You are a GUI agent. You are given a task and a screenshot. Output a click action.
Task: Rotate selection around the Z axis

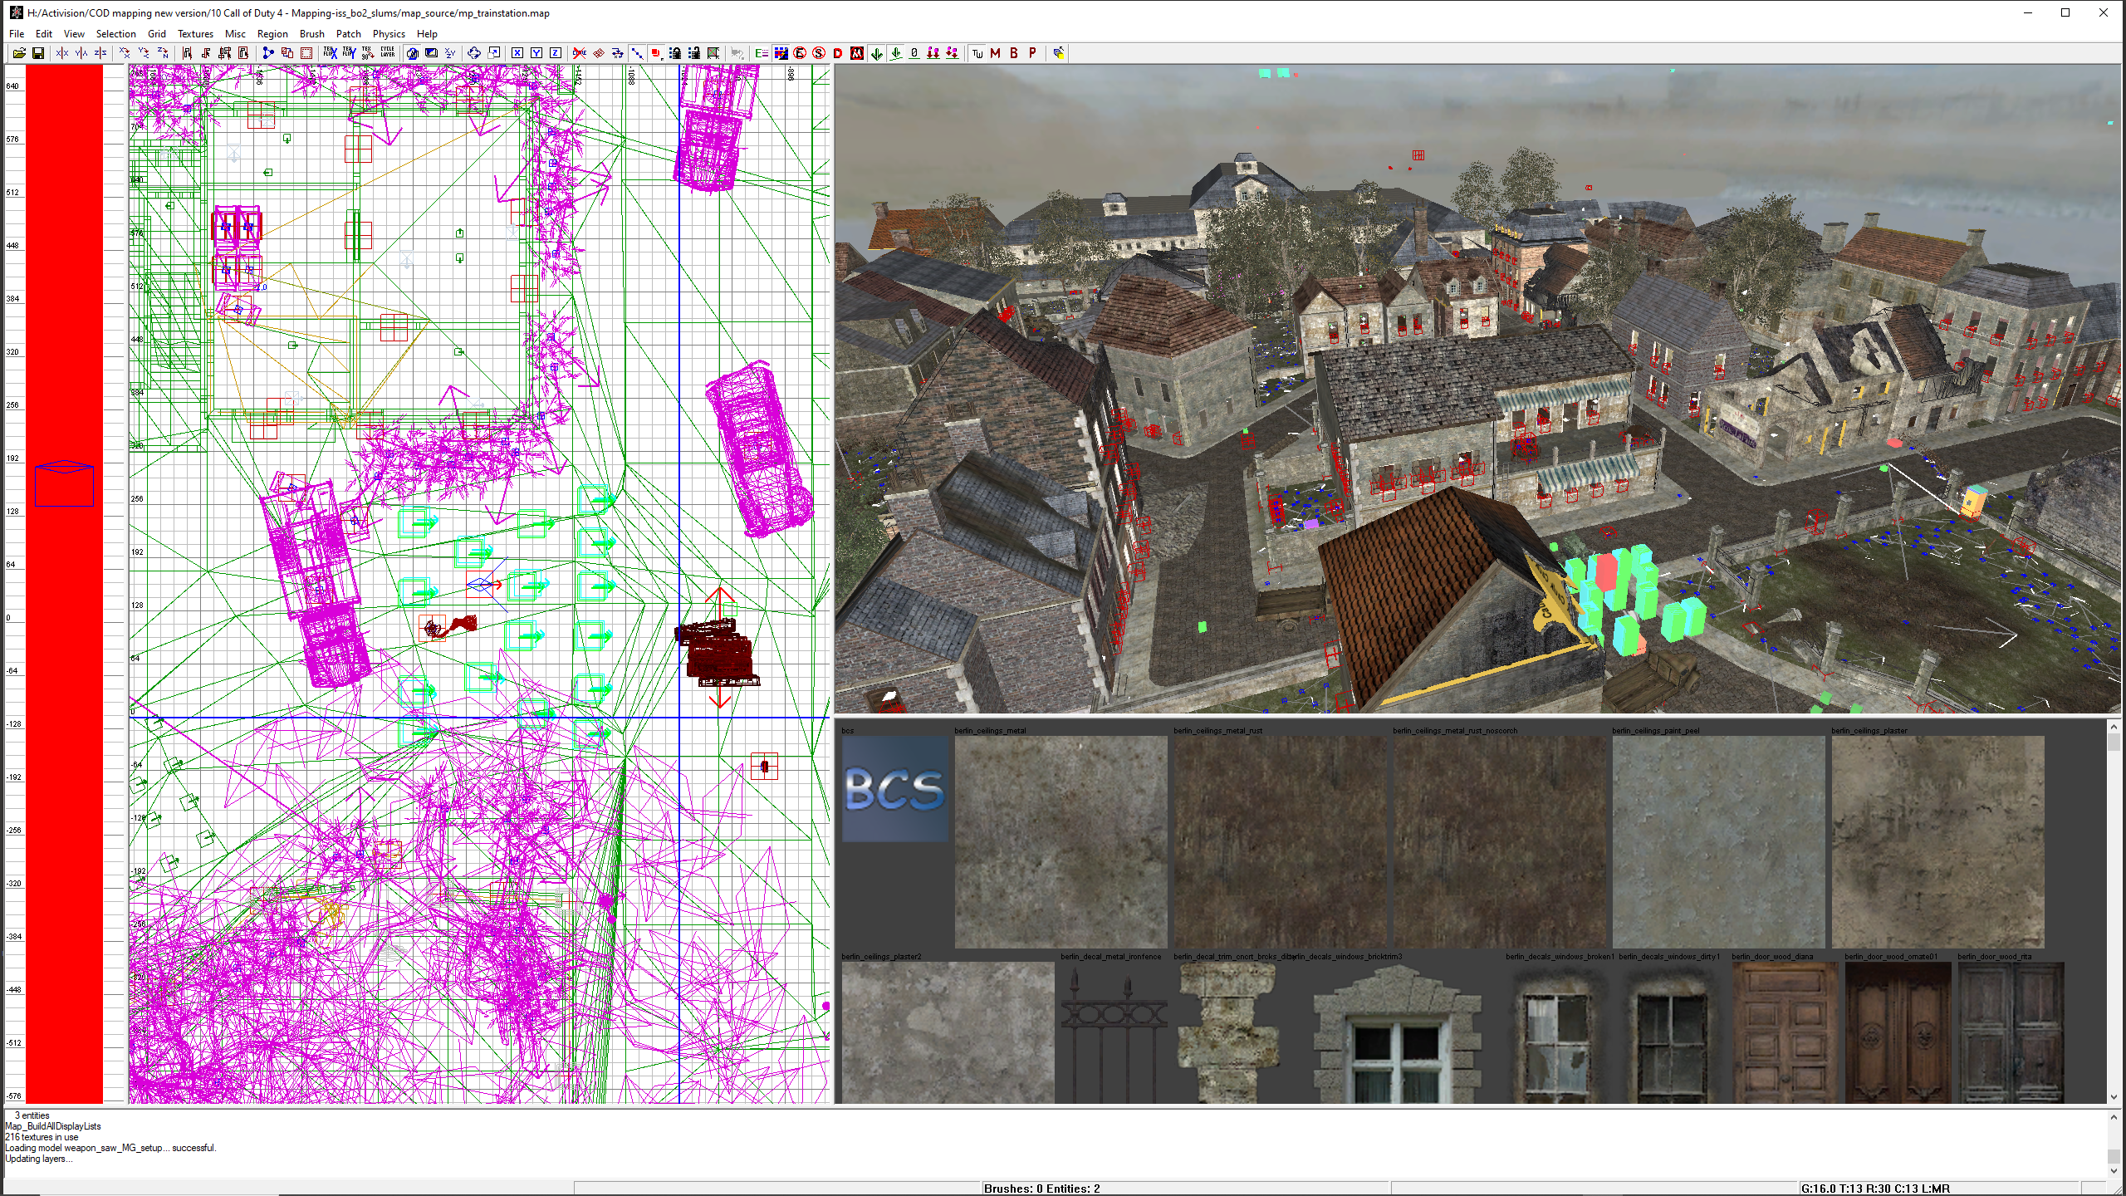pos(163,53)
